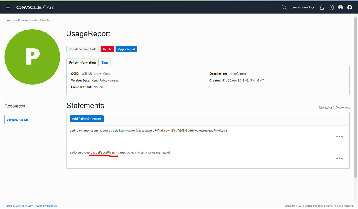Show the full policy OCID
The height and width of the screenshot is (209, 358).
(98, 74)
